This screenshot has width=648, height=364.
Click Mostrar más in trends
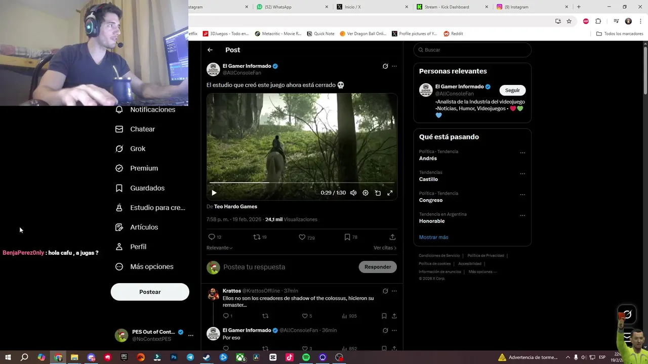click(x=433, y=237)
